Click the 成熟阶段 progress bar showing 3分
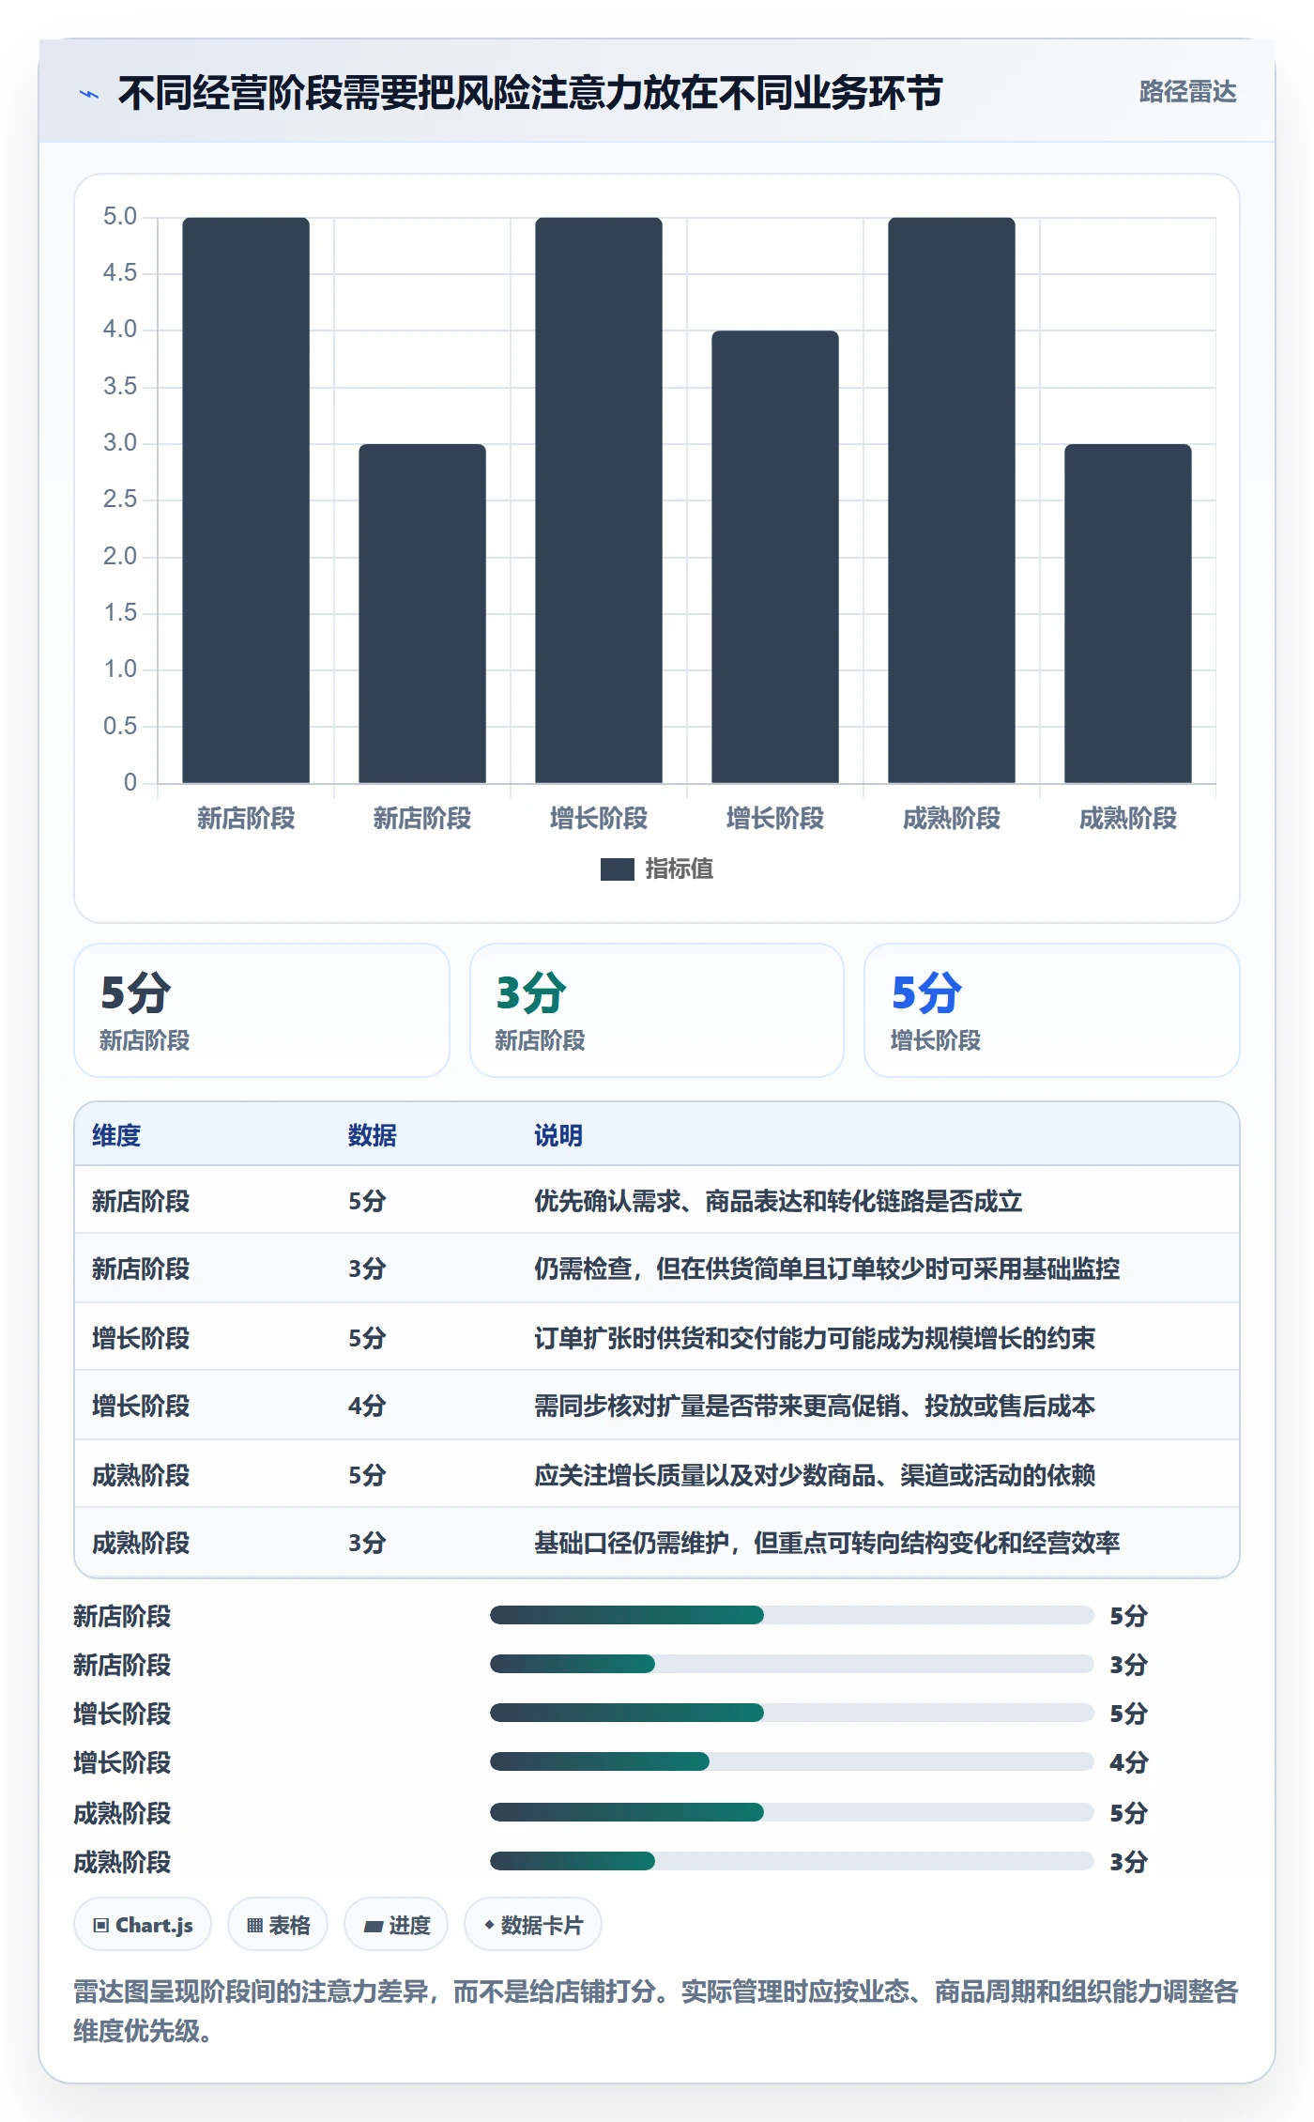The height and width of the screenshot is (2122, 1314). tap(791, 1861)
